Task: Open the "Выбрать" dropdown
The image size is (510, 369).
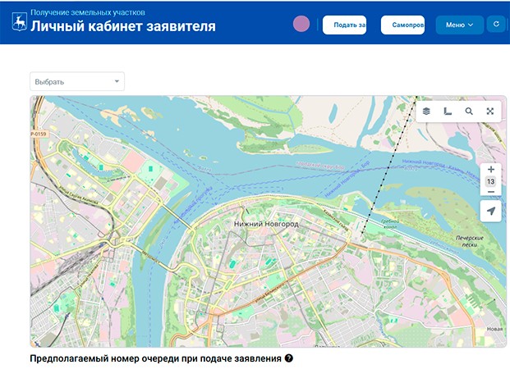Action: click(x=76, y=81)
